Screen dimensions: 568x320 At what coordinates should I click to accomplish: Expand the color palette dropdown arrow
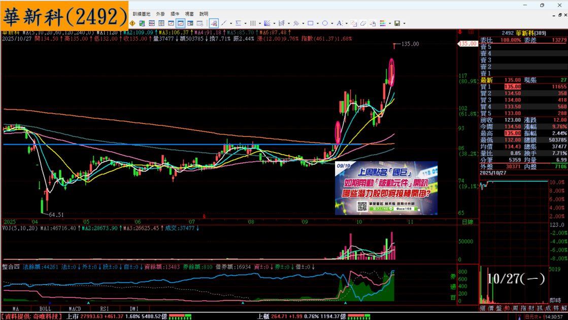click(390, 23)
